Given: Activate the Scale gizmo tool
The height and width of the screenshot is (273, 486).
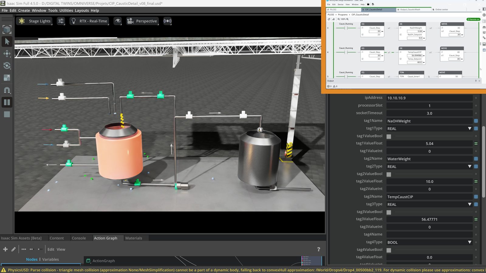Looking at the screenshot, I should tap(7, 78).
